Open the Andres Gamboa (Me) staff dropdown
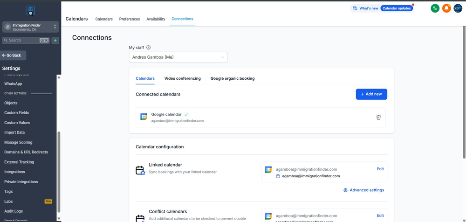Image resolution: width=466 pixels, height=222 pixels. (x=178, y=57)
